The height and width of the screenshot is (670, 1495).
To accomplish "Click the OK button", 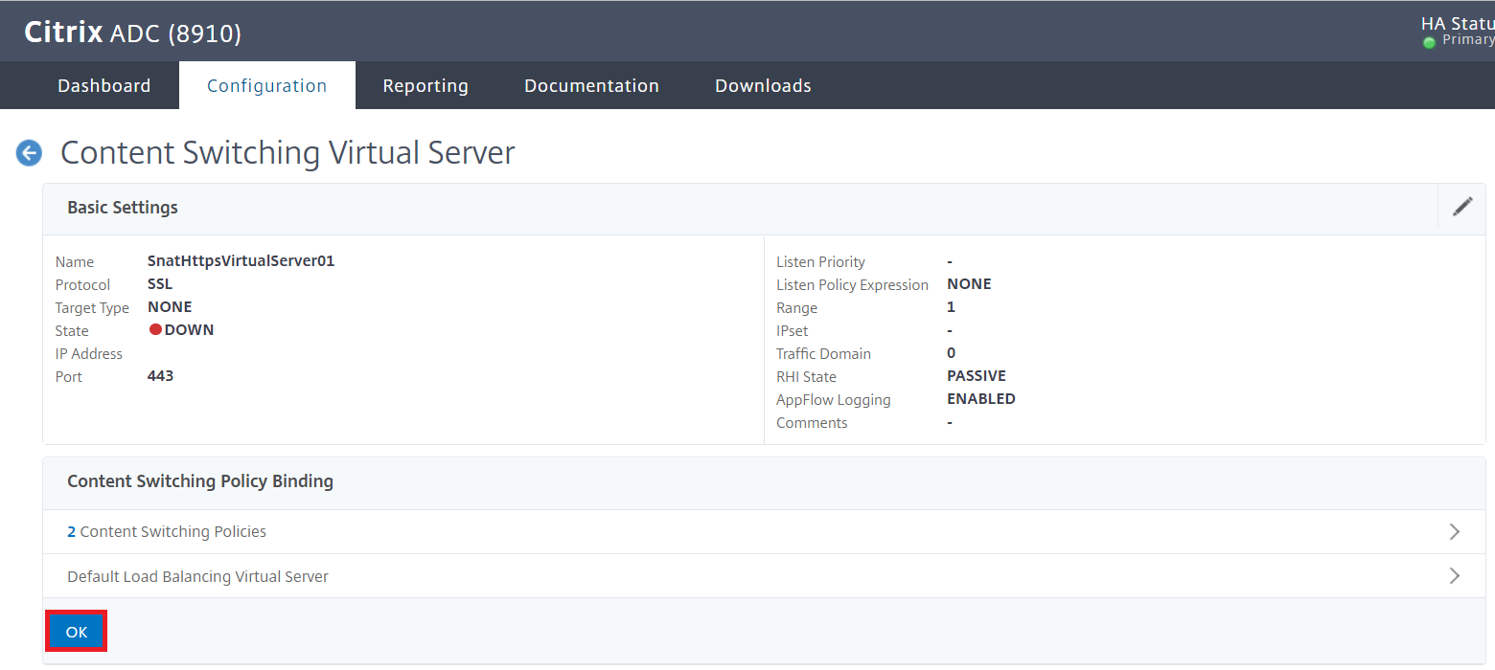I will click(x=77, y=632).
